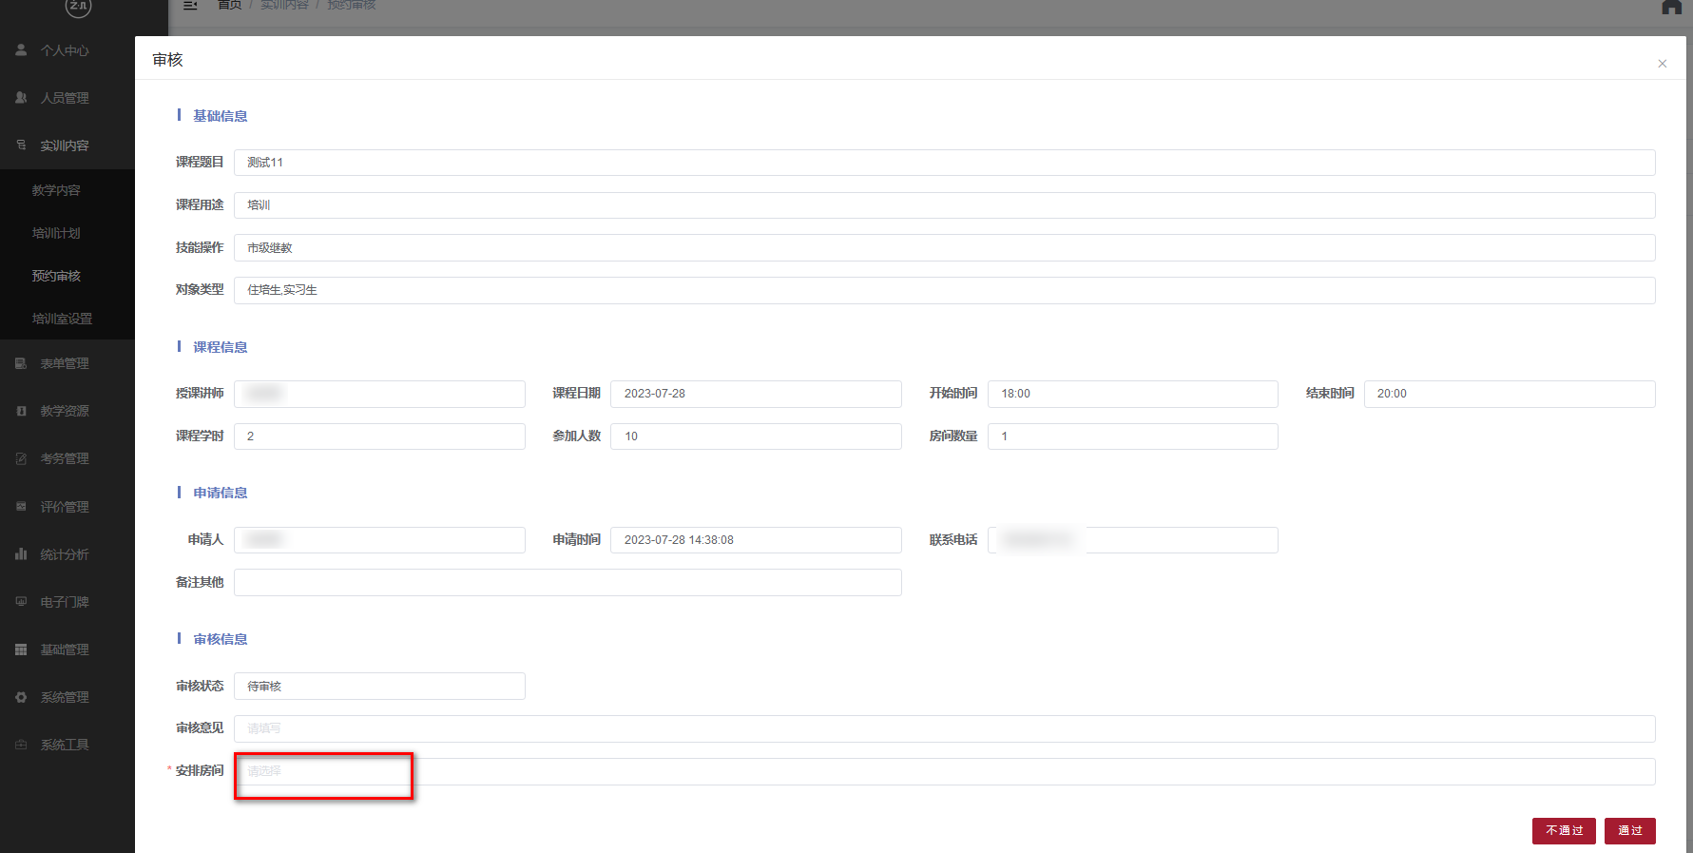
Task: Close the 审核 dialog with X
Action: 1663,64
